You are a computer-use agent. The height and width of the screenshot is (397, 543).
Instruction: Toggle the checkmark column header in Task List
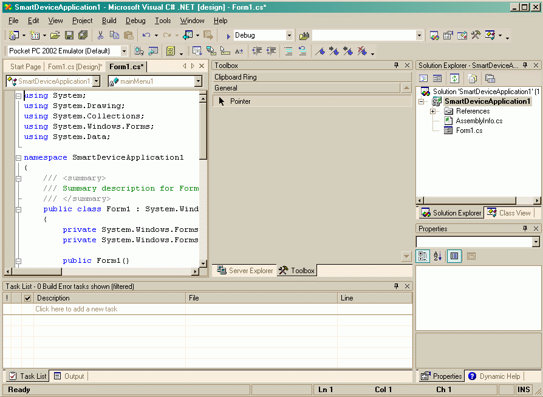tap(28, 298)
